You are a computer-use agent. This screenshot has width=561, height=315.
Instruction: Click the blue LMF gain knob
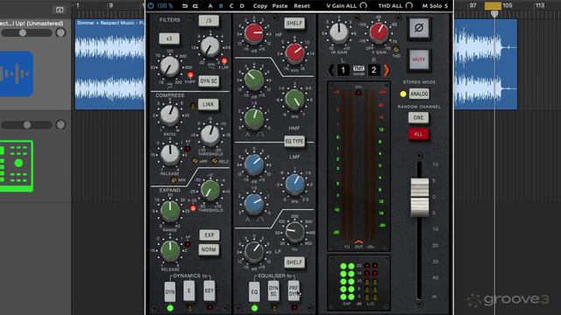254,164
